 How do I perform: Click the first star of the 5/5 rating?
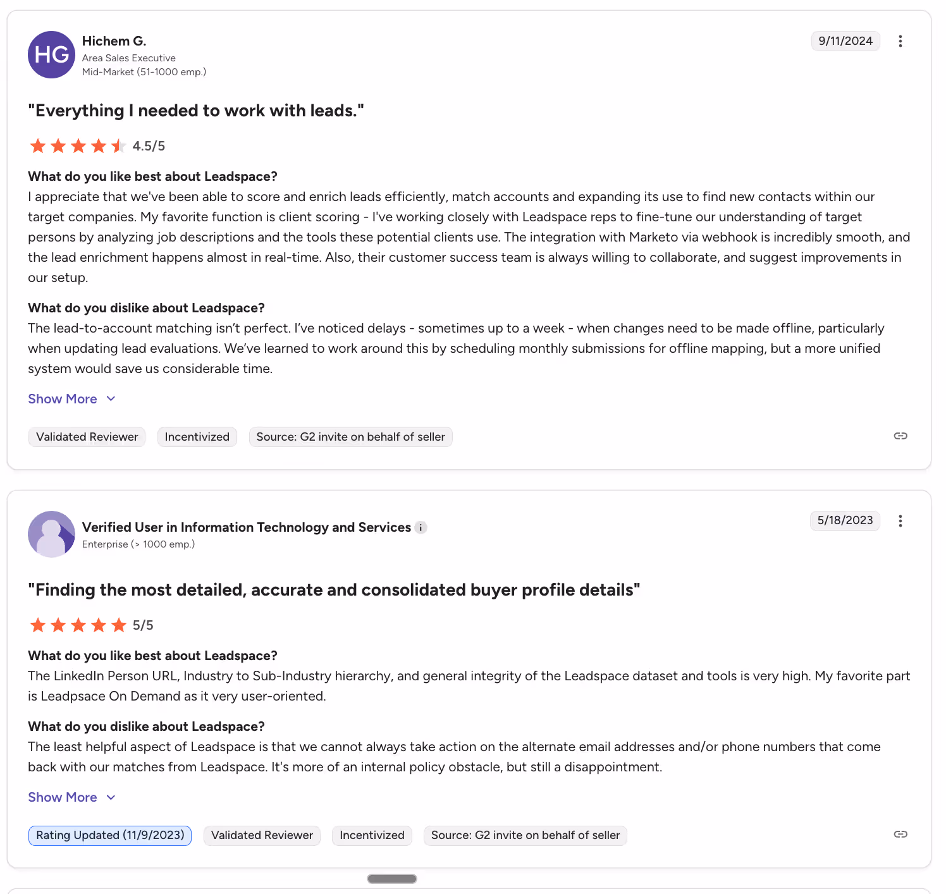click(38, 625)
